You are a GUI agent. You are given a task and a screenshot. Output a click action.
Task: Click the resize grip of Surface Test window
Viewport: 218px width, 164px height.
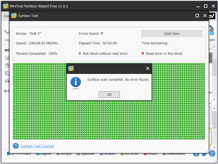pyautogui.click(x=207, y=151)
